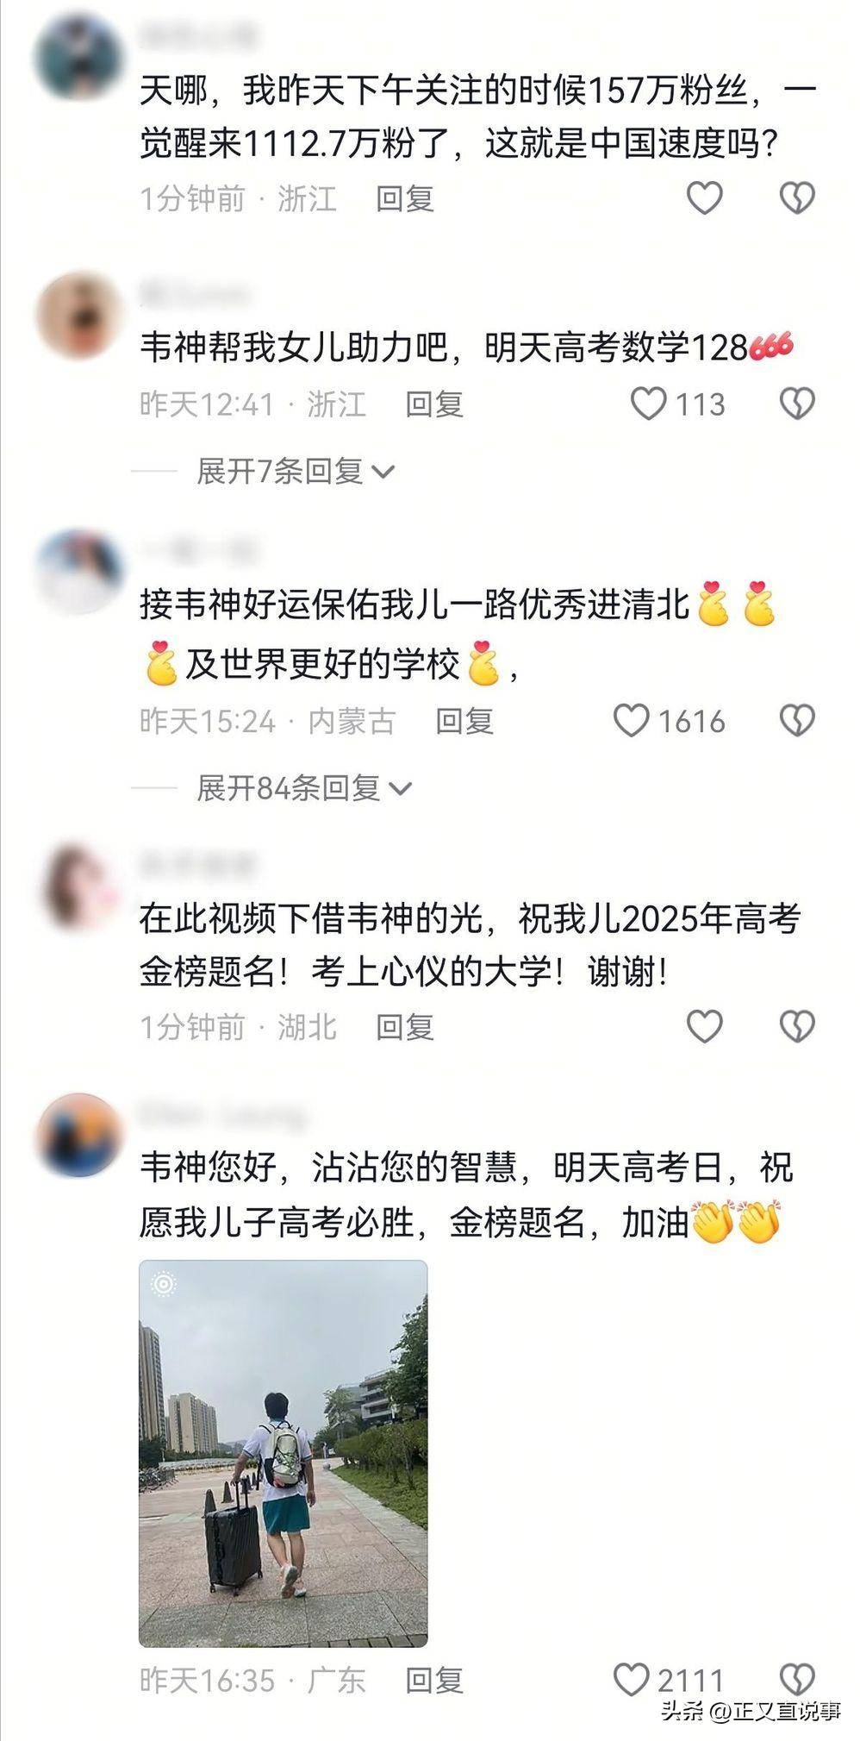Dislike the 中国速度 comment from 浙江
Image resolution: width=860 pixels, height=1741 pixels.
[x=797, y=198]
